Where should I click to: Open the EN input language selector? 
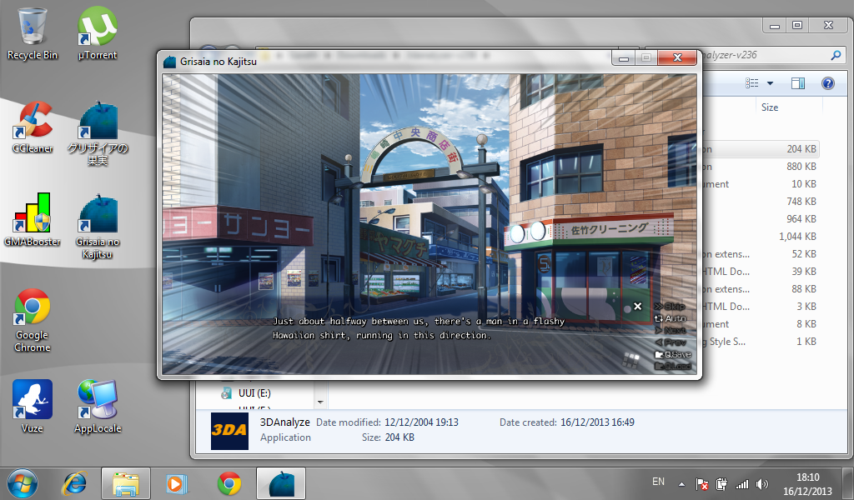tap(658, 482)
